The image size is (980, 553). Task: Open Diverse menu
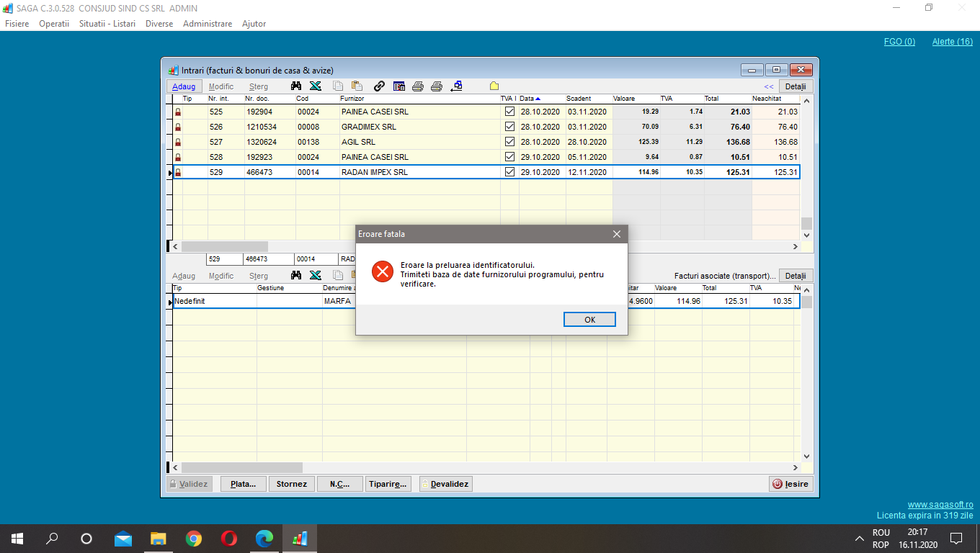(159, 24)
